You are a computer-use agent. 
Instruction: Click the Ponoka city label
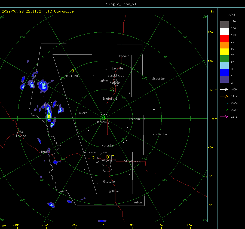coord(124,56)
